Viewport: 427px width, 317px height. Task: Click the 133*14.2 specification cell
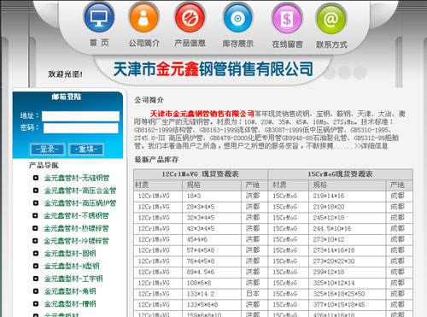212,294
